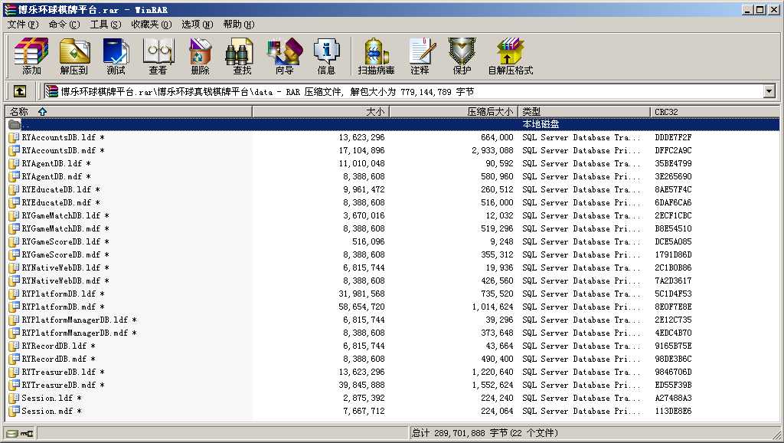Open the File (文件) menu

point(22,24)
